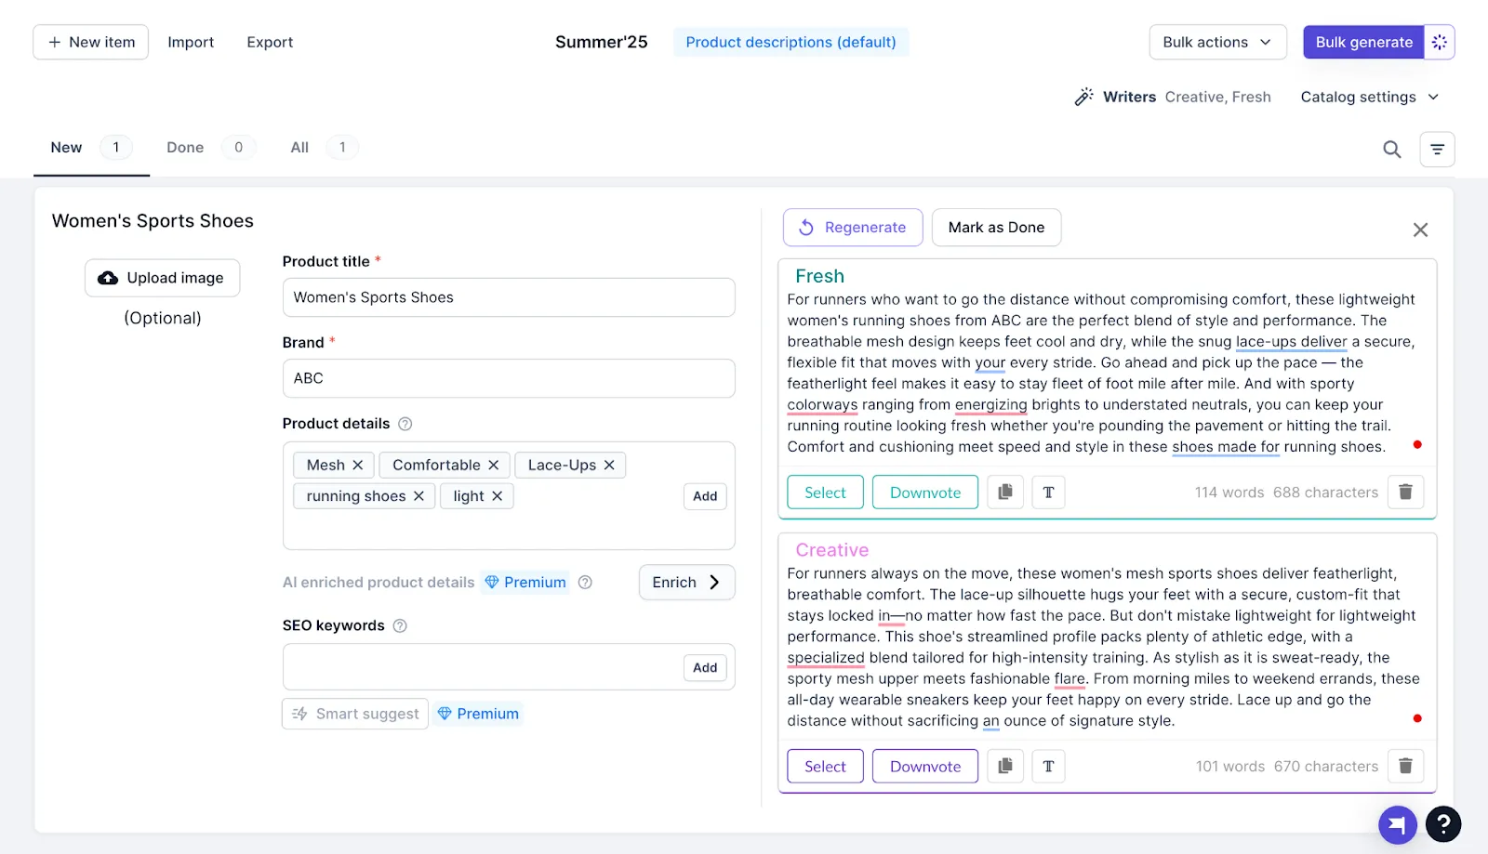Image resolution: width=1488 pixels, height=854 pixels.
Task: Expand the Catalog settings dropdown
Action: pos(1369,97)
